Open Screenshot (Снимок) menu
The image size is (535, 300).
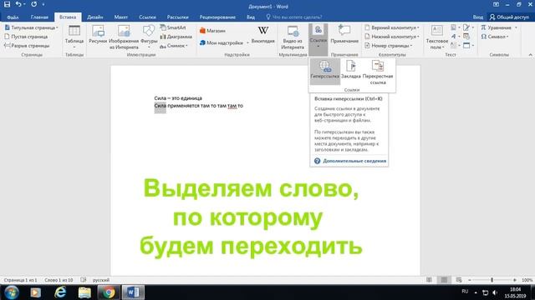coord(174,46)
